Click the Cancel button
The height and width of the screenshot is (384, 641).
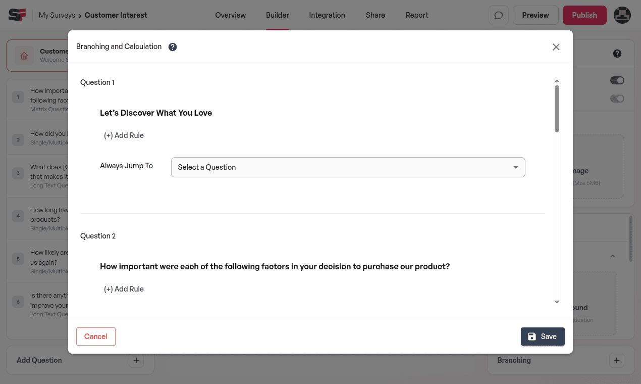[96, 337]
